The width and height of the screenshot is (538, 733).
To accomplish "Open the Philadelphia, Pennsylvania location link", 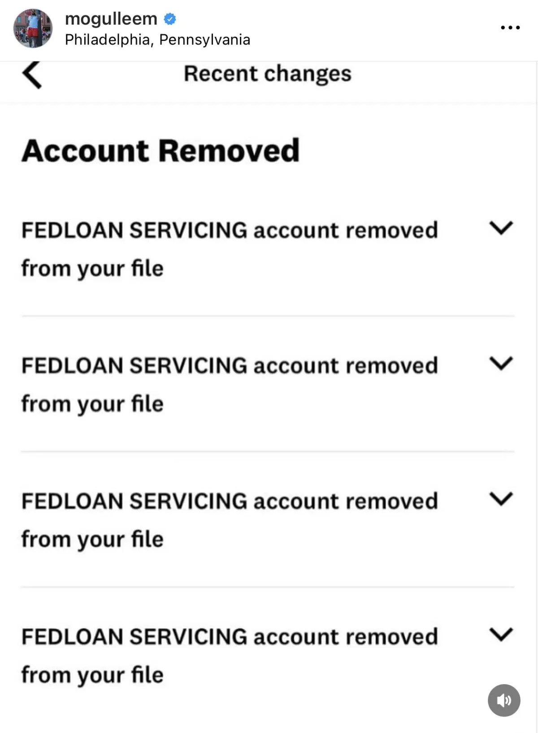I will [157, 40].
